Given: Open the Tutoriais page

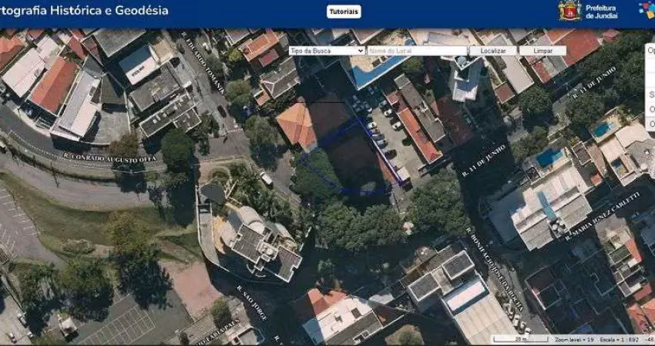Looking at the screenshot, I should click(344, 12).
